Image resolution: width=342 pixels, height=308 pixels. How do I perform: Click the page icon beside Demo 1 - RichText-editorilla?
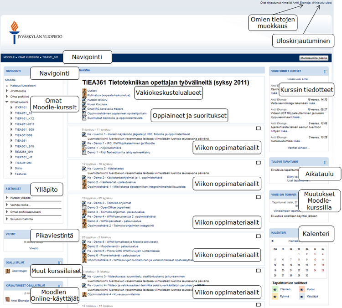coord(84,152)
